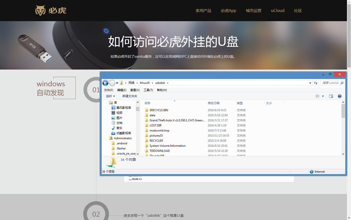Click the 新建文件夹 button

(x=129, y=96)
